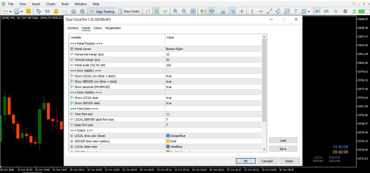
Task: Toggle chart shift from right border
Action: click(x=212, y=11)
